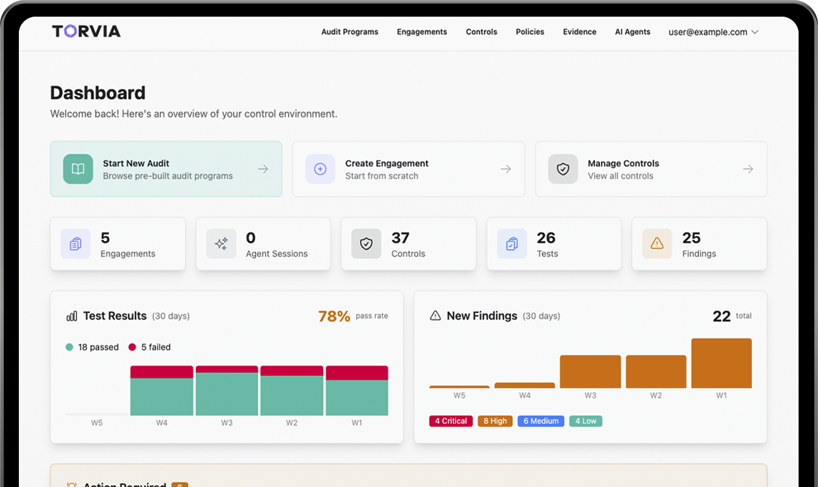Click the TORVIA logo
Screen dimensions: 818x487
coord(86,32)
